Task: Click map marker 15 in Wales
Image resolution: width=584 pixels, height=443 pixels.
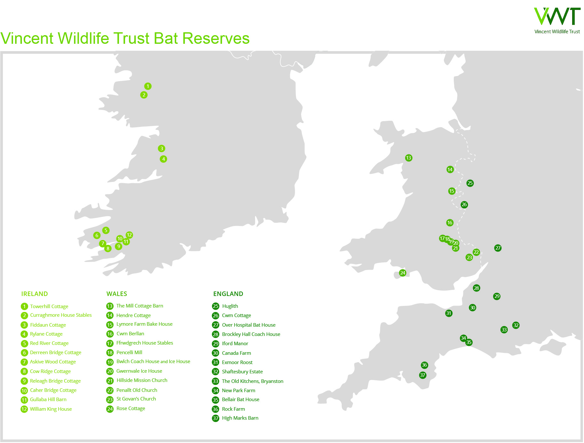Action: (x=452, y=191)
